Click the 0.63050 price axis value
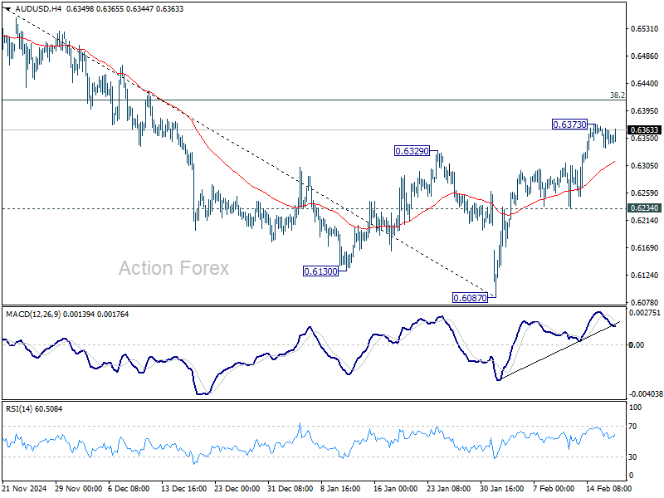Screen dimensions: 664x498 pos(645,165)
